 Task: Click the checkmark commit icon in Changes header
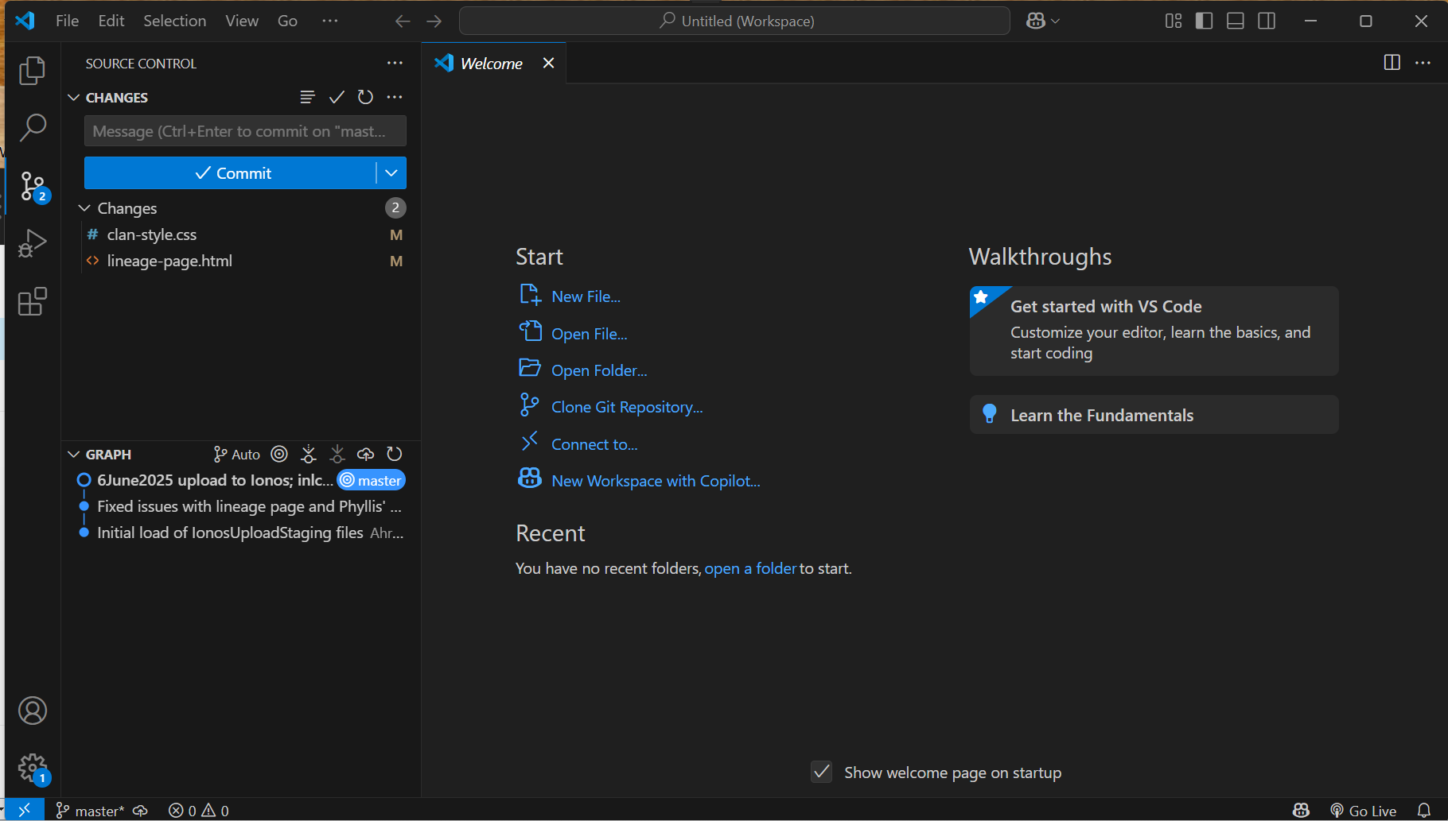tap(337, 97)
